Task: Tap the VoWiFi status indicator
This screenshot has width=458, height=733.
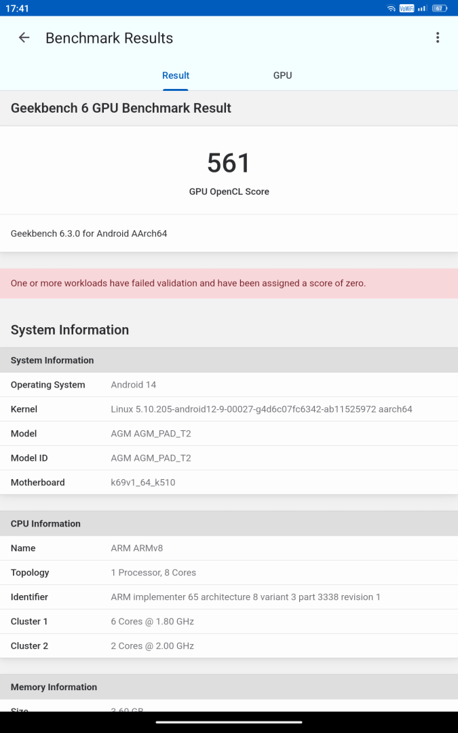Action: pyautogui.click(x=406, y=8)
